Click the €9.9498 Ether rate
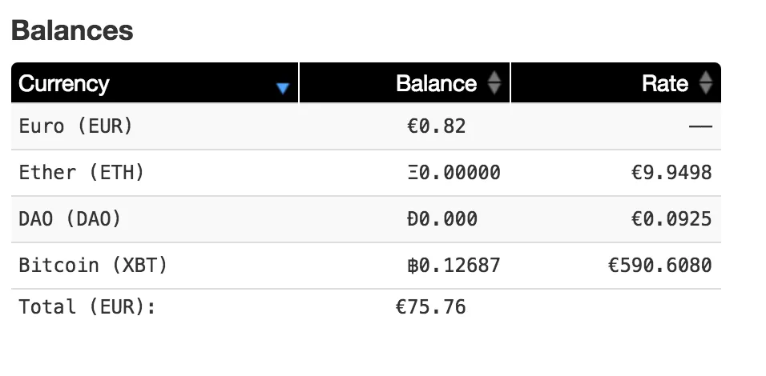This screenshot has height=376, width=766. 671,173
